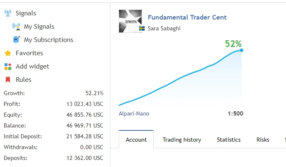286x167 pixels.
Task: Click the Sweden flag icon
Action: click(x=142, y=29)
